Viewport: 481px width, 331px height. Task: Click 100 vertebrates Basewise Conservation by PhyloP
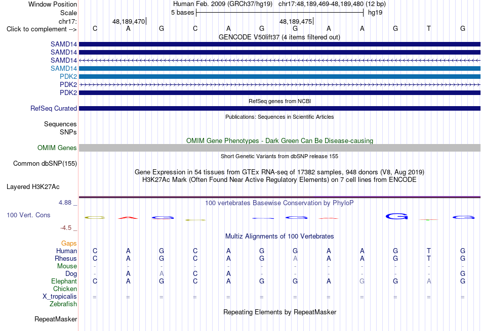[279, 203]
